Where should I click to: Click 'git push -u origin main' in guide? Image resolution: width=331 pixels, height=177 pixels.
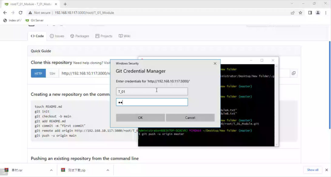point(56,136)
